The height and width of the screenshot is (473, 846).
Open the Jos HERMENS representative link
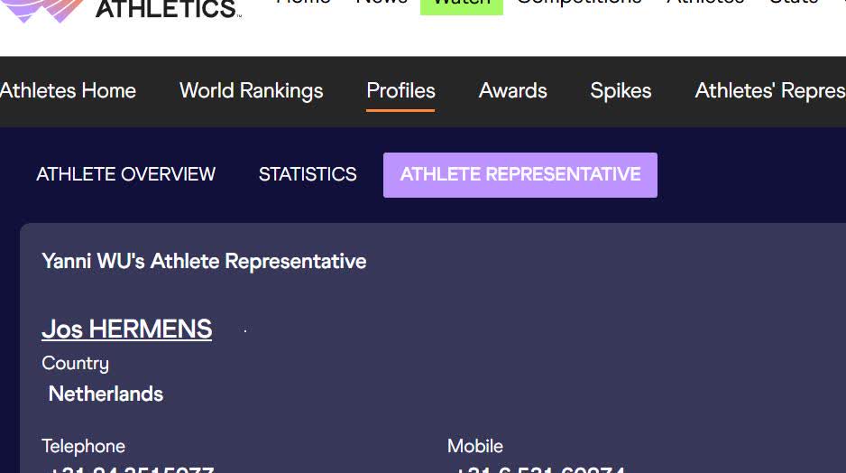pyautogui.click(x=127, y=329)
